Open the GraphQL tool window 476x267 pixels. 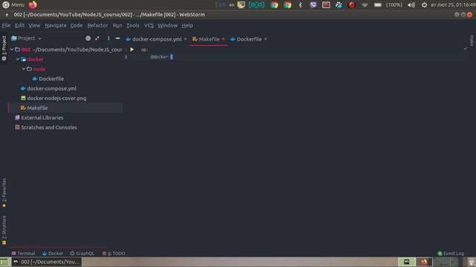(x=82, y=254)
